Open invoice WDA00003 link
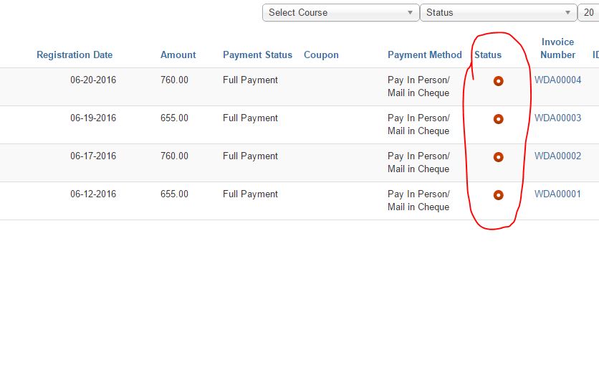Viewport: 599px width, 368px height. tap(557, 118)
